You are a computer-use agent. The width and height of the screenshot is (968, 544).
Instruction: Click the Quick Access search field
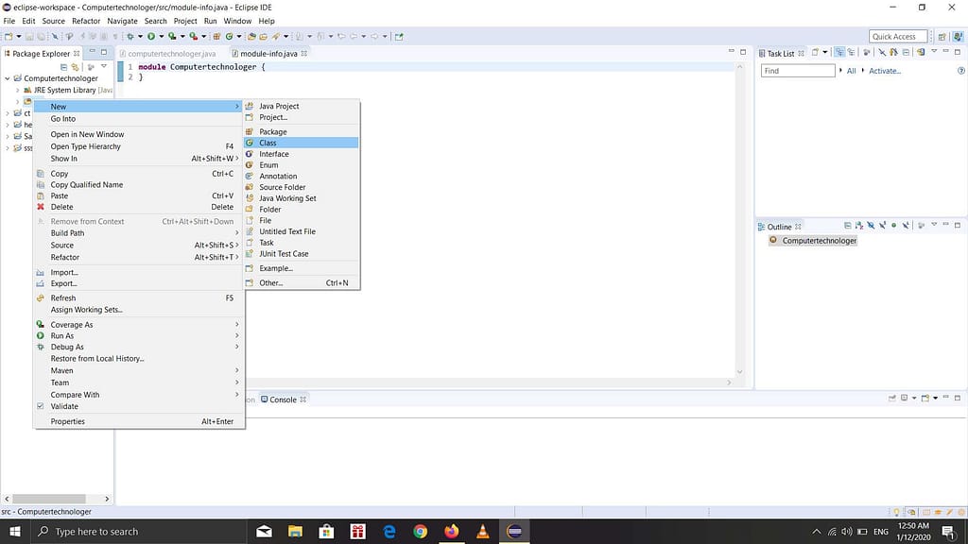[898, 37]
